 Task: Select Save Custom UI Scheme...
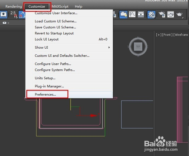tap(69, 27)
